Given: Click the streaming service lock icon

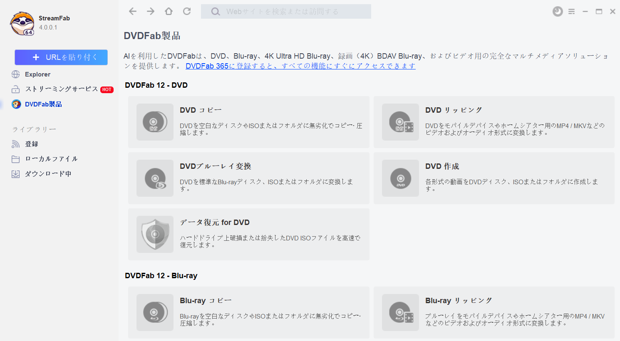Looking at the screenshot, I should [16, 89].
